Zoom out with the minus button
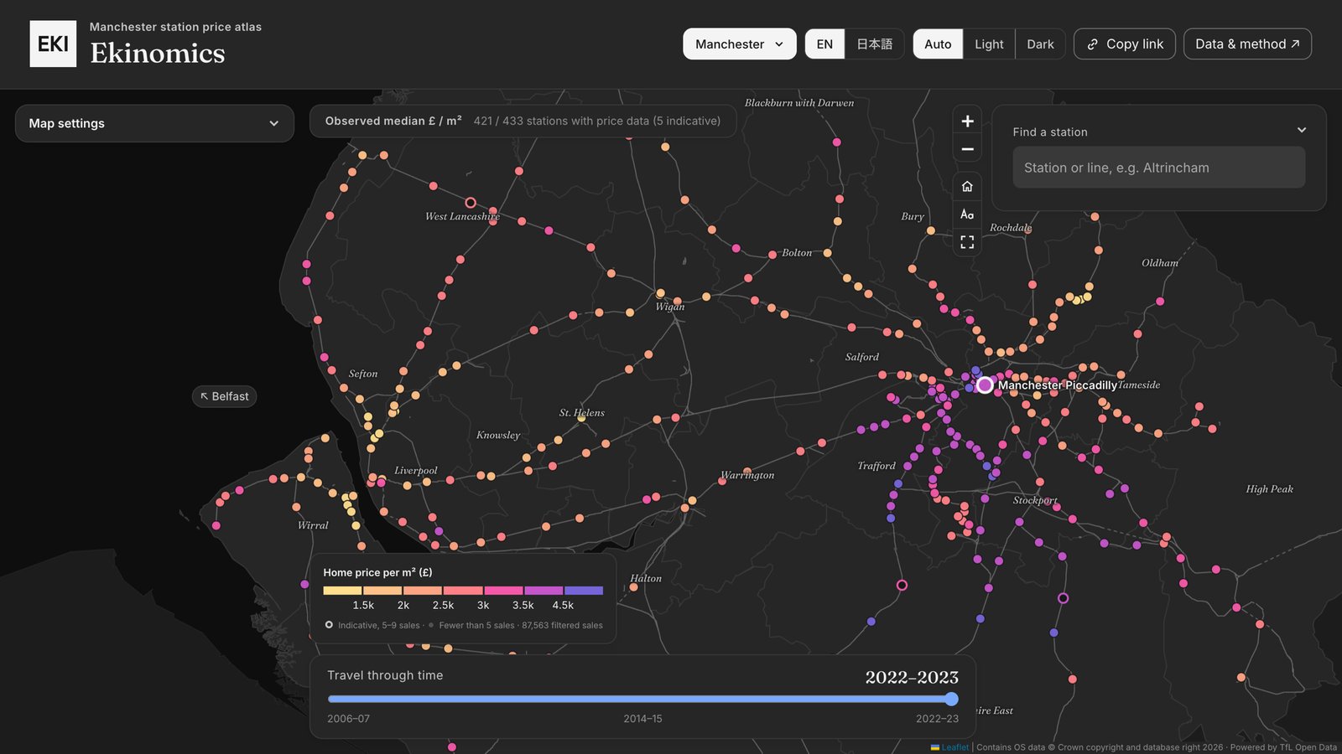1342x754 pixels. tap(967, 149)
